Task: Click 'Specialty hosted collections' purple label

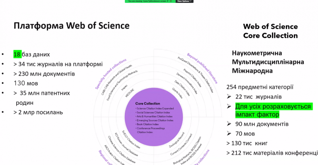Action: (111, 74)
